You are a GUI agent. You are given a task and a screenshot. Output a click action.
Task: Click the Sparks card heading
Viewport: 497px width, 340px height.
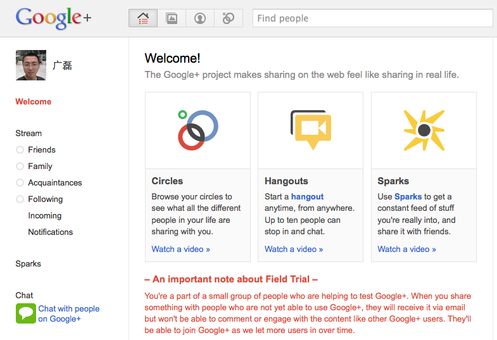tap(393, 181)
